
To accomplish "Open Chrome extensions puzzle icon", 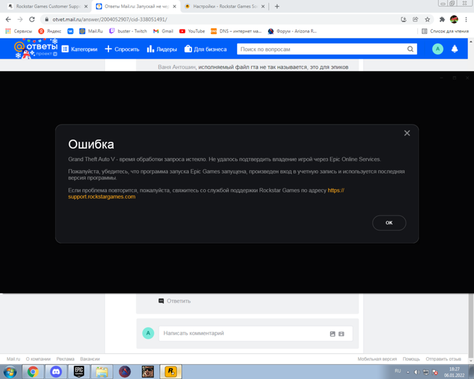I will coord(441,19).
